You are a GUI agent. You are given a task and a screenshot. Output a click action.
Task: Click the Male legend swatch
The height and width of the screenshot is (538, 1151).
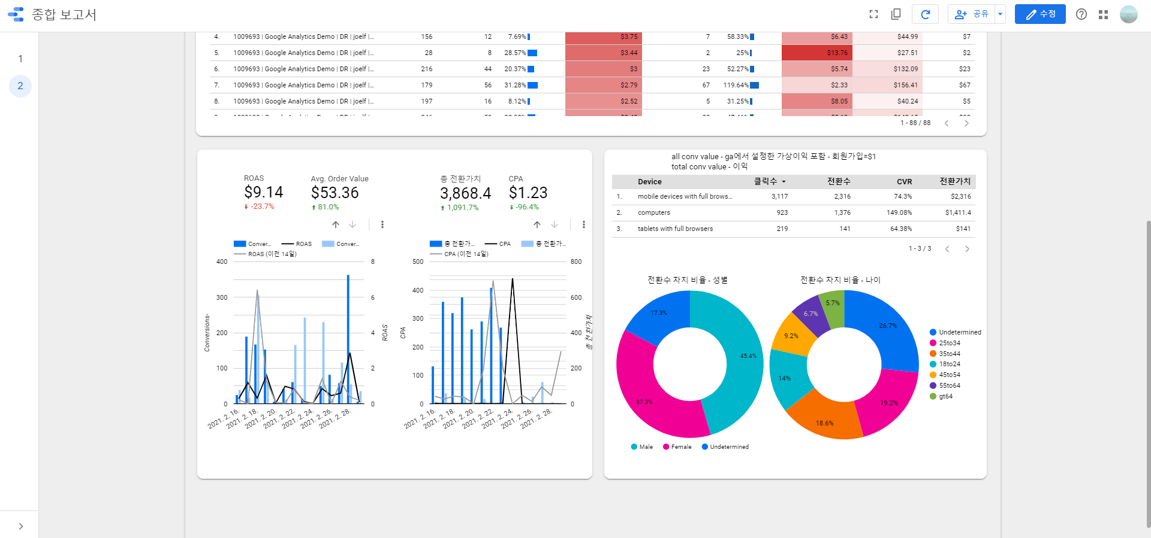click(634, 447)
